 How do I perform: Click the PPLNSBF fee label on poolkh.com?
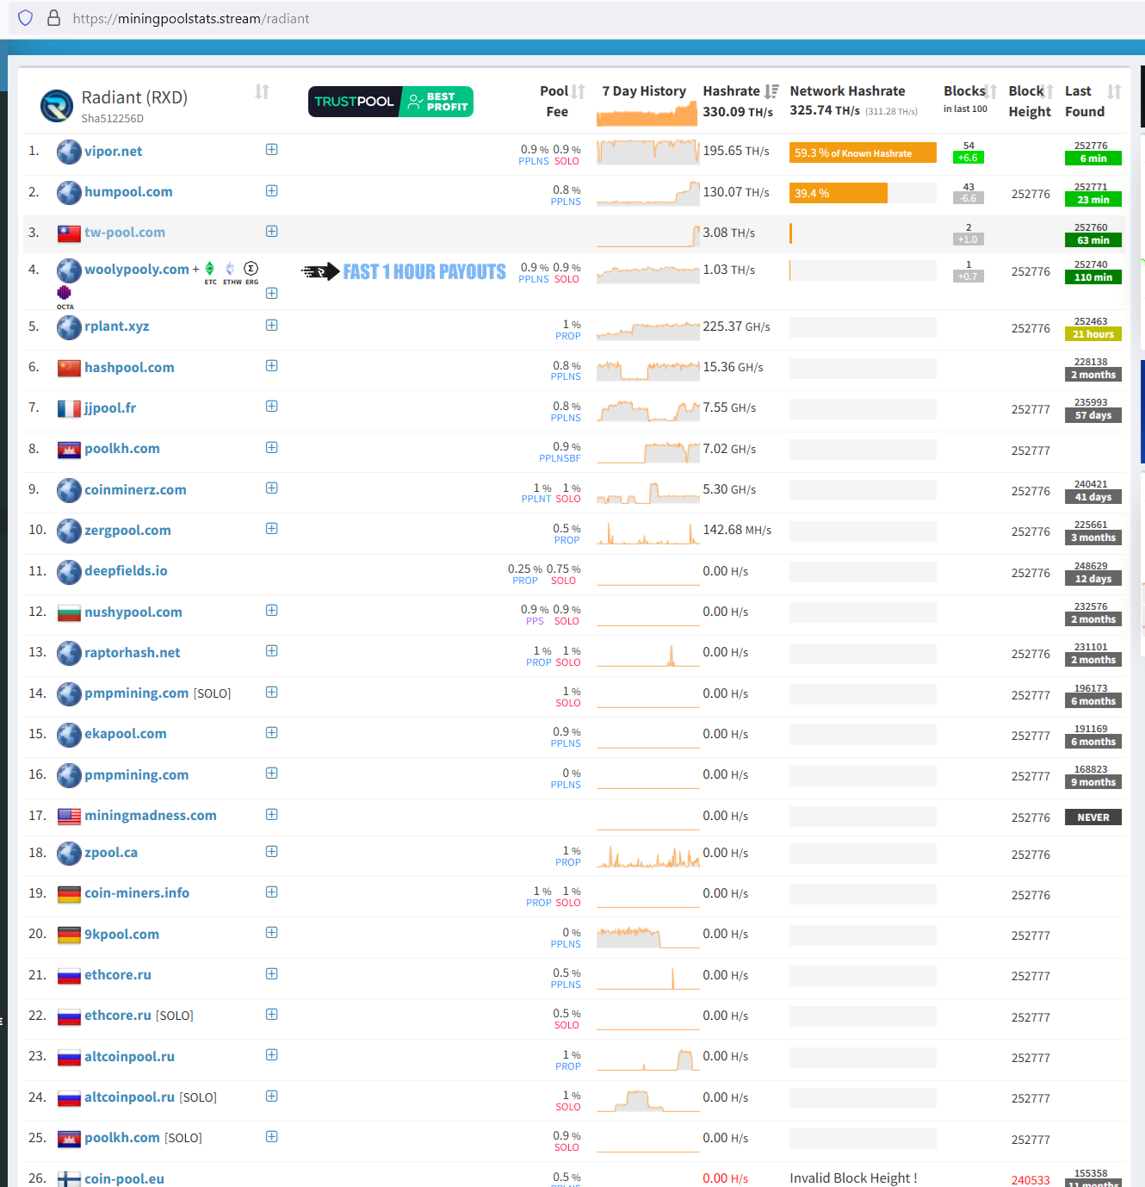560,458
